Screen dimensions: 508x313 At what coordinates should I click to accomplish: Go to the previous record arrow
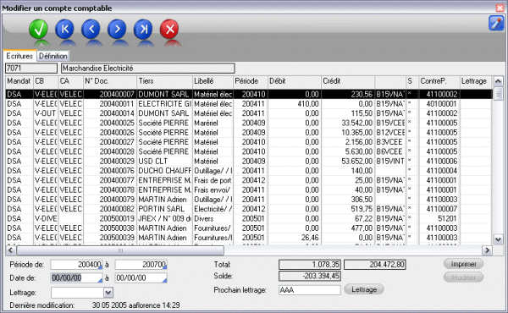91,30
